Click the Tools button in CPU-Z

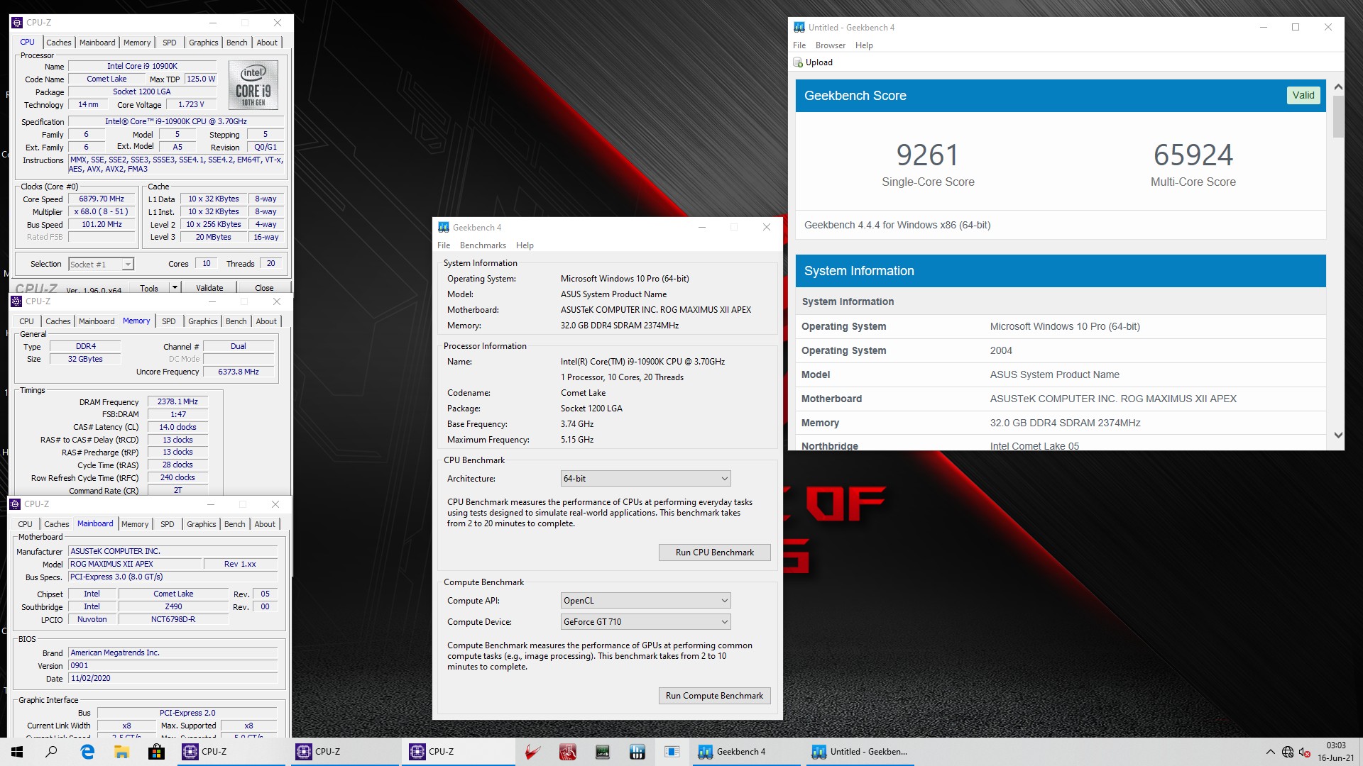(x=149, y=287)
